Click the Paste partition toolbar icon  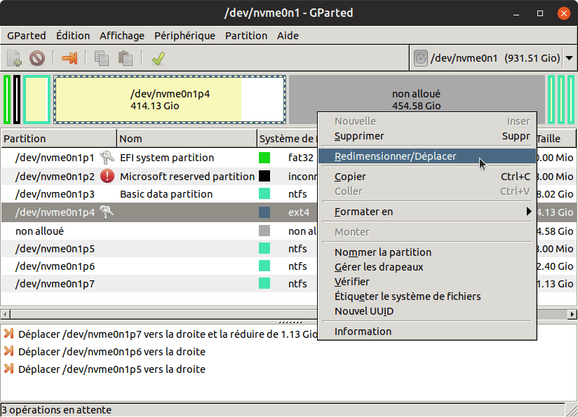coord(125,59)
